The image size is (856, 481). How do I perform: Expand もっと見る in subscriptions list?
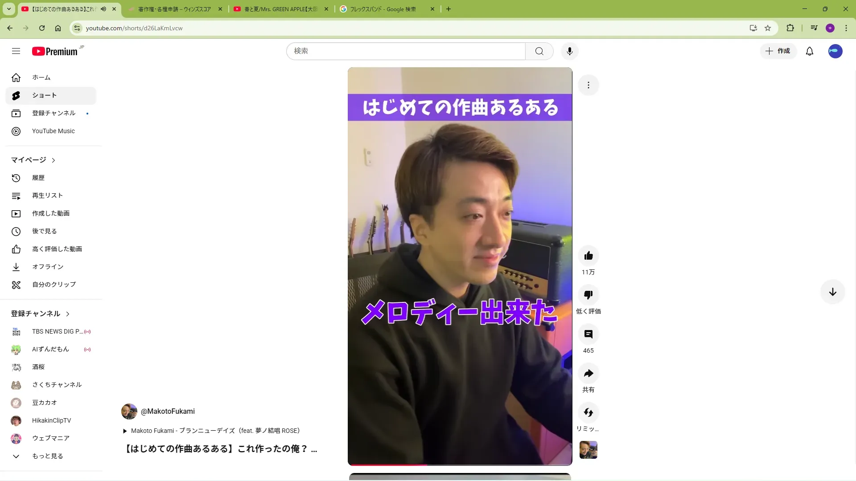pyautogui.click(x=47, y=456)
